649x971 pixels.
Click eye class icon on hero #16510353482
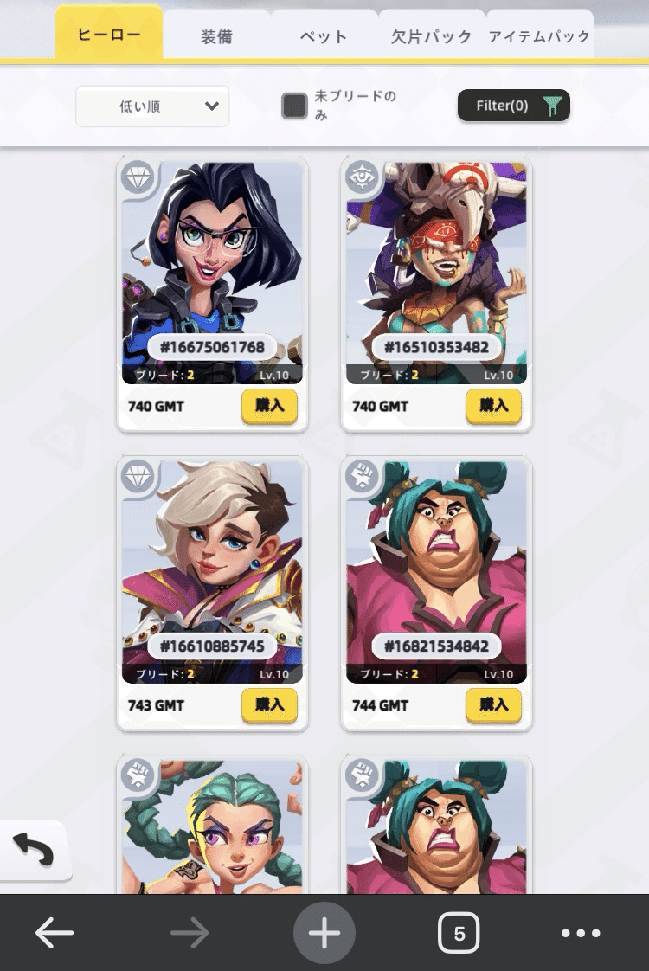(x=363, y=179)
